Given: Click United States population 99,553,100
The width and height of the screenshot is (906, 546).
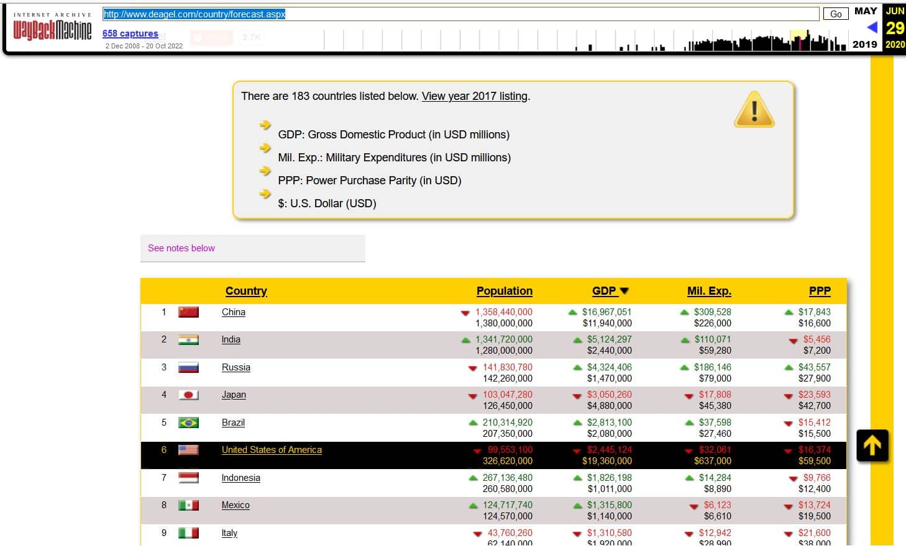Looking at the screenshot, I should [510, 450].
